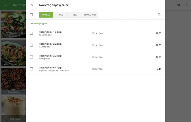The height and width of the screenshot is (122, 191).
Task: Sort orders by ΥΠΑΛΛΗΛΟΣ
Action: pyautogui.click(x=90, y=15)
